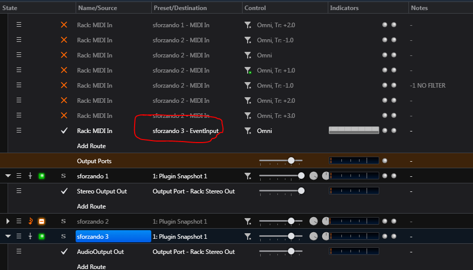The width and height of the screenshot is (473, 270).
Task: Click the bypass icon on the sforzando 1 plugin
Action: pos(30,176)
